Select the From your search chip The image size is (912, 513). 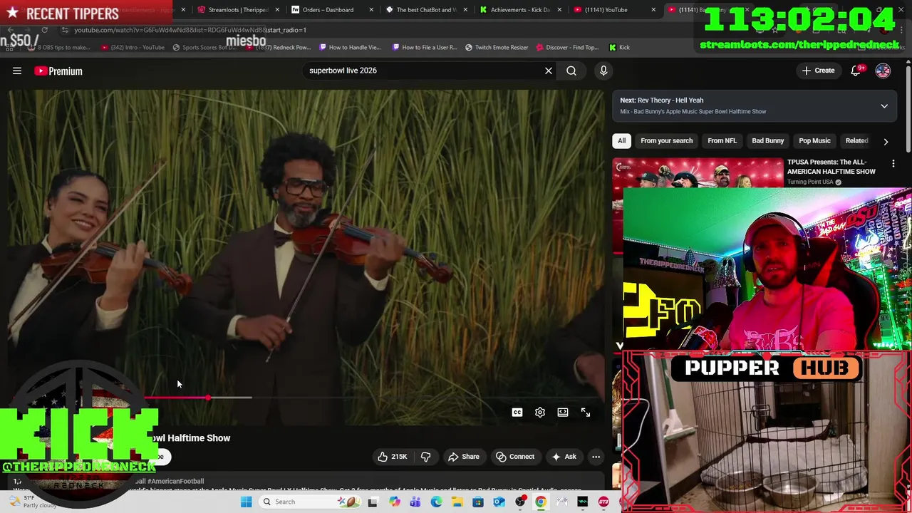click(666, 141)
